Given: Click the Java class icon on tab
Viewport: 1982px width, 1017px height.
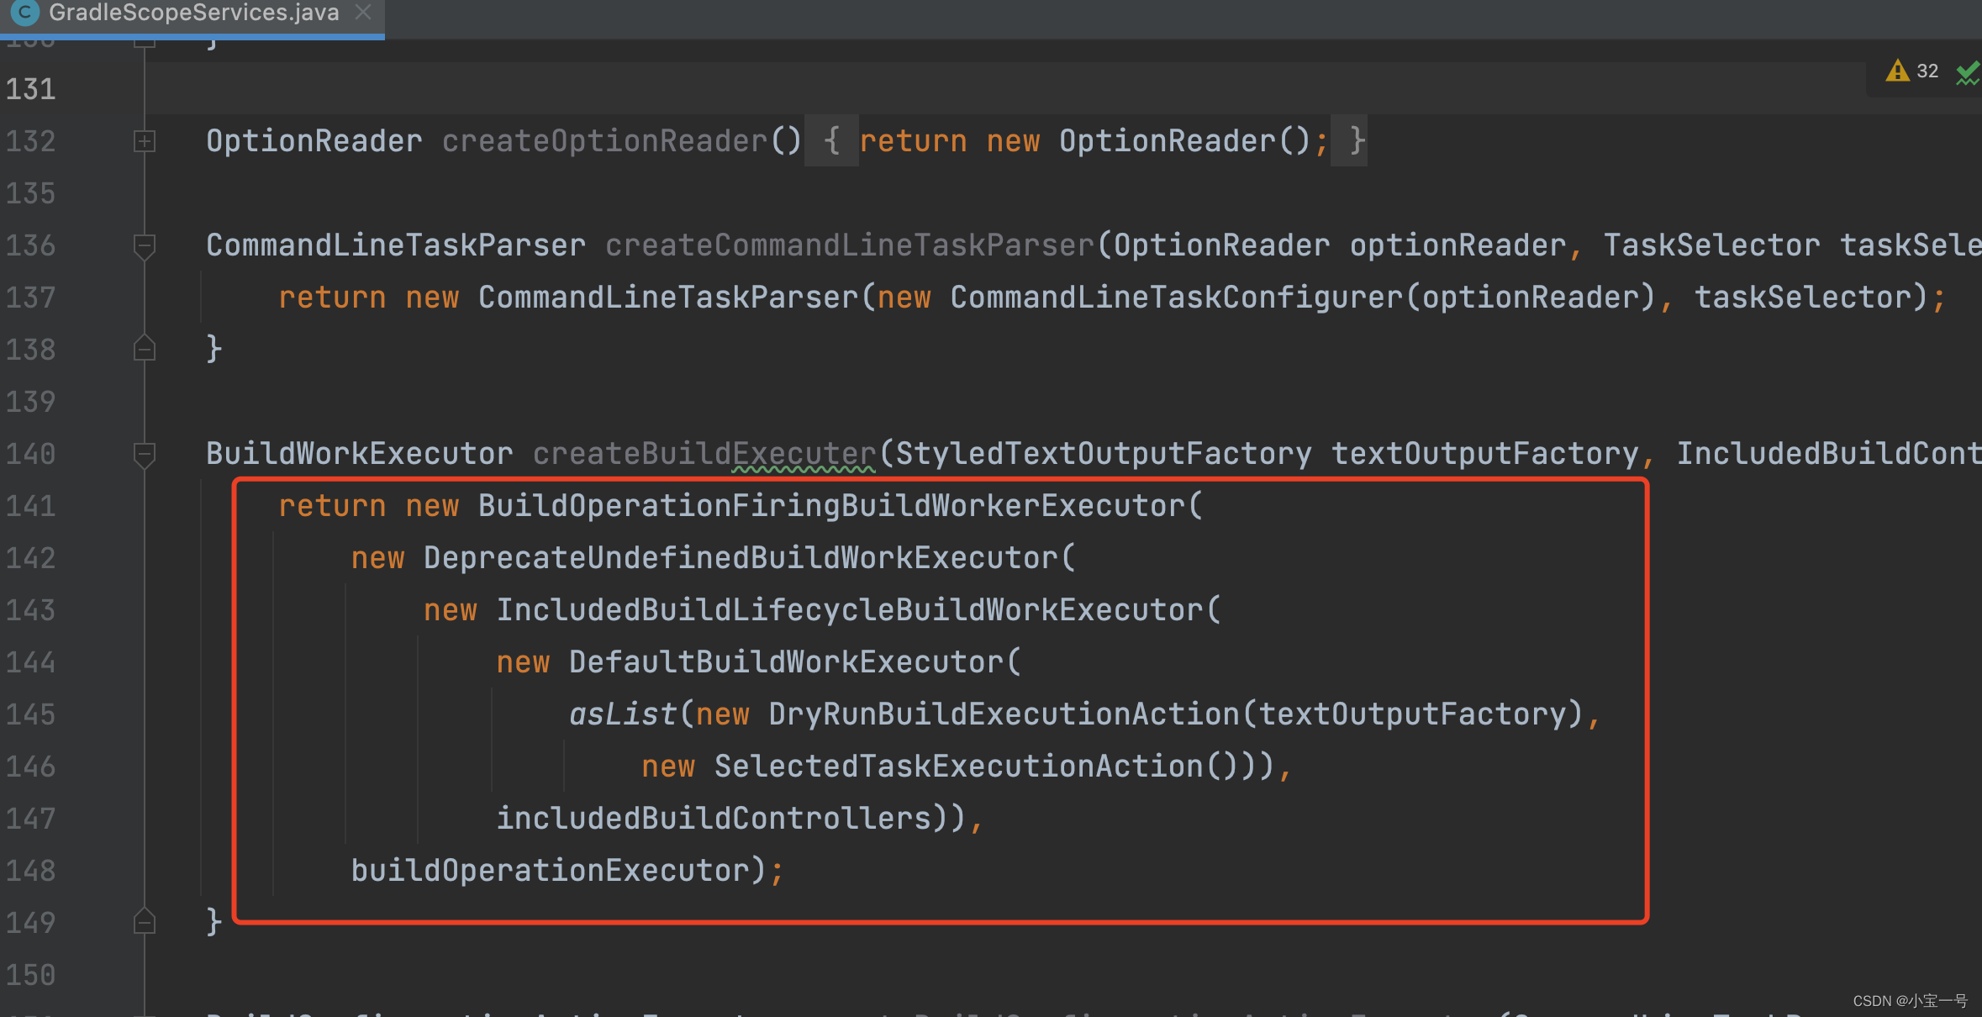Looking at the screenshot, I should click(25, 13).
